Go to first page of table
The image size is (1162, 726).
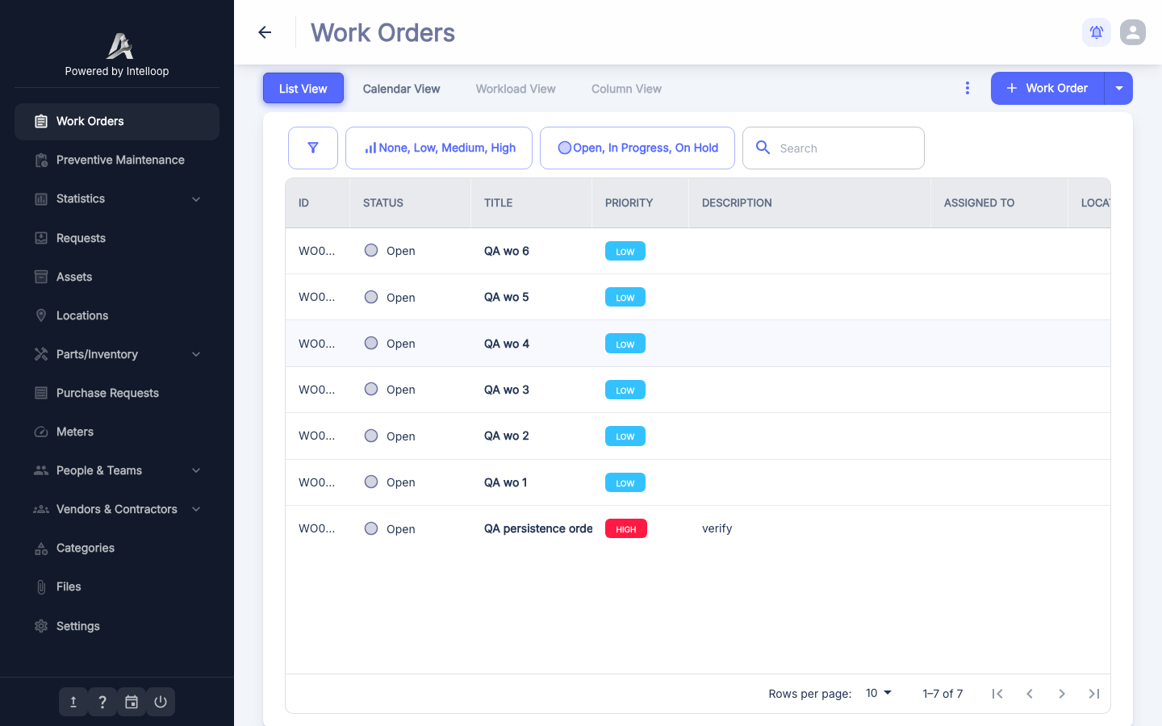(997, 694)
